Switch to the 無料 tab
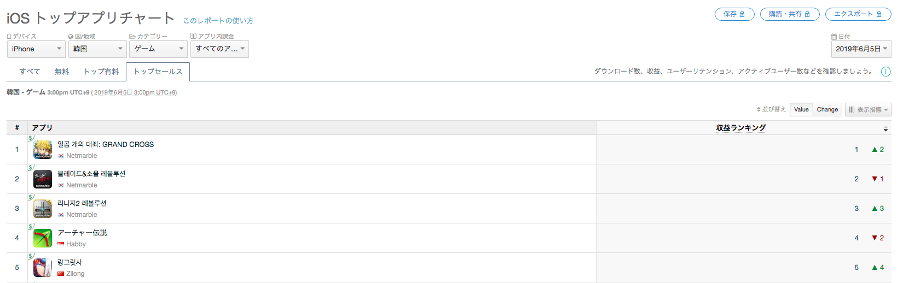The width and height of the screenshot is (903, 283). 62,72
